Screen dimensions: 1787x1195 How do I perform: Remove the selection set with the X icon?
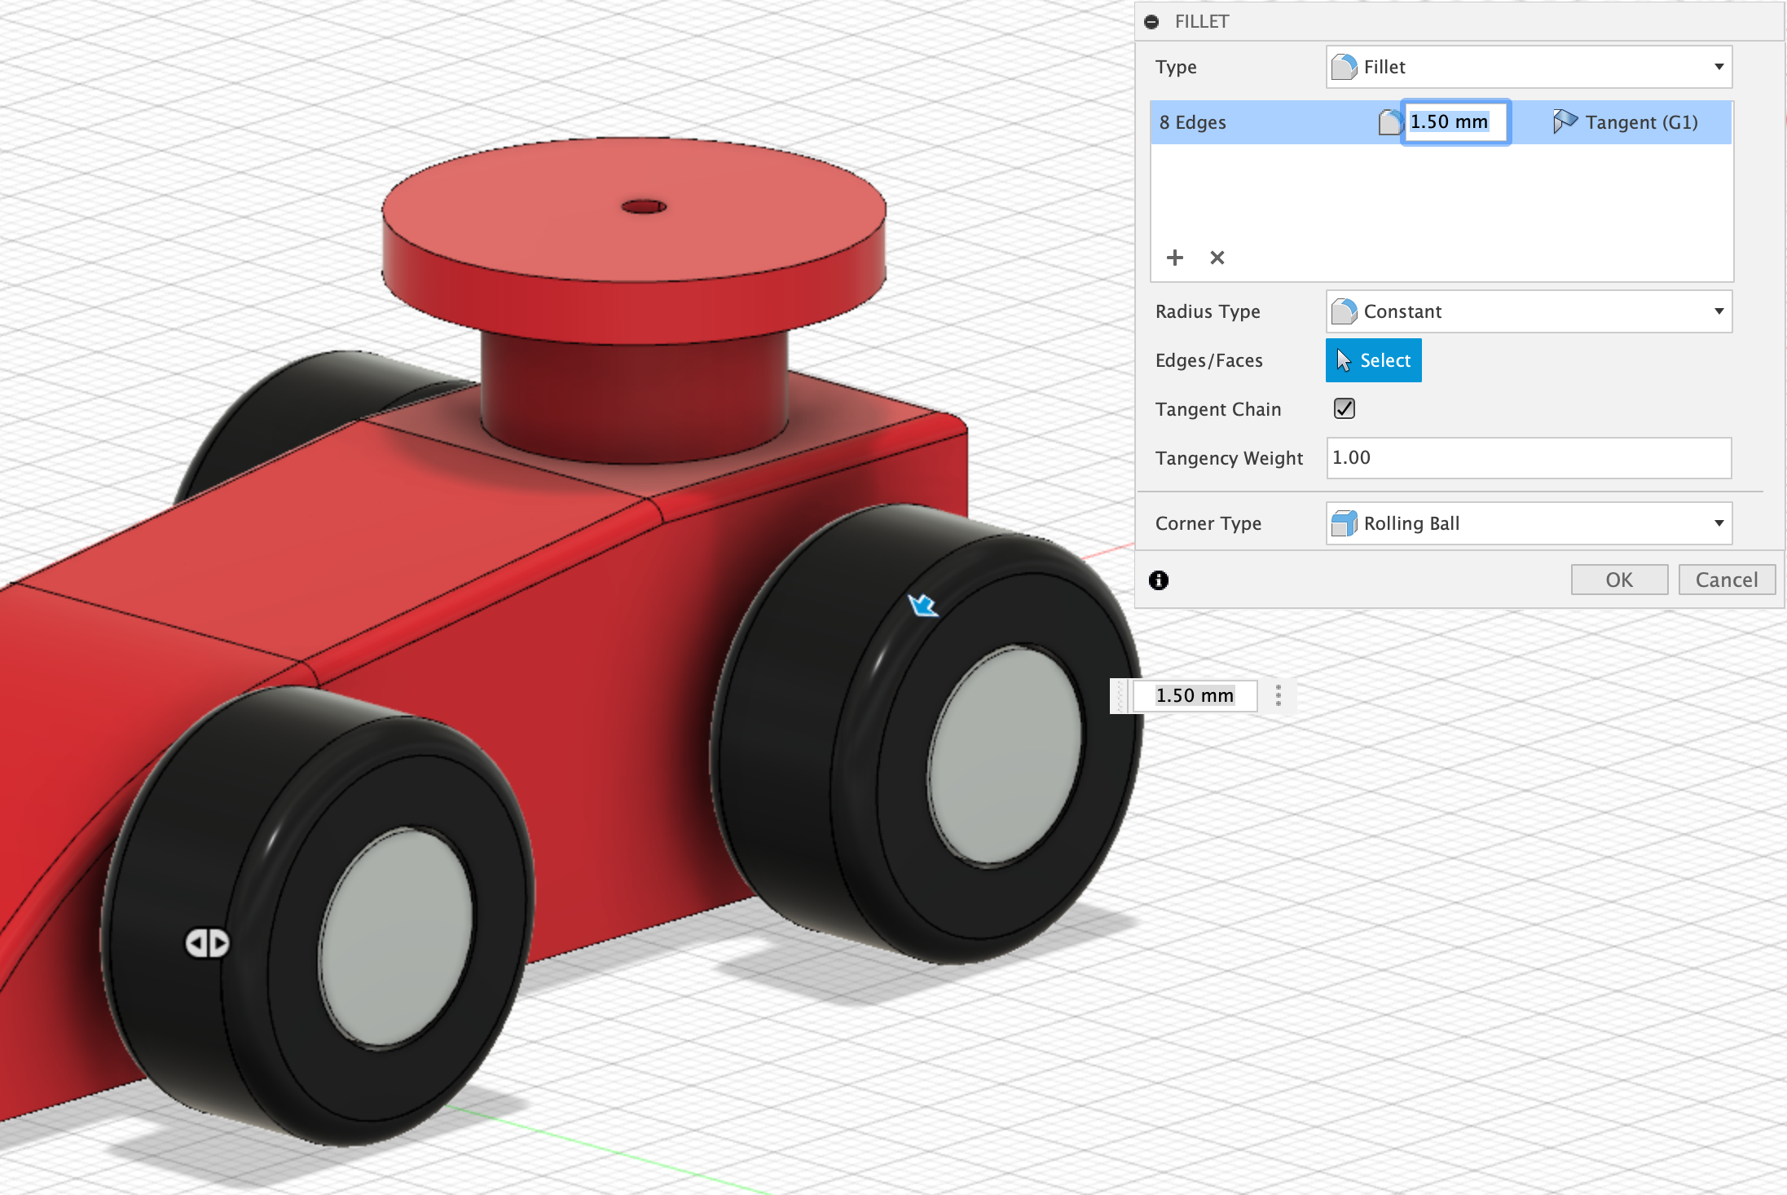click(x=1217, y=258)
